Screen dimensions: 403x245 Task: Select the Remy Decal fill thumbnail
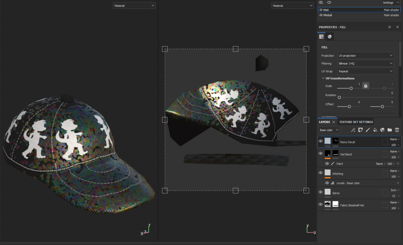click(328, 141)
